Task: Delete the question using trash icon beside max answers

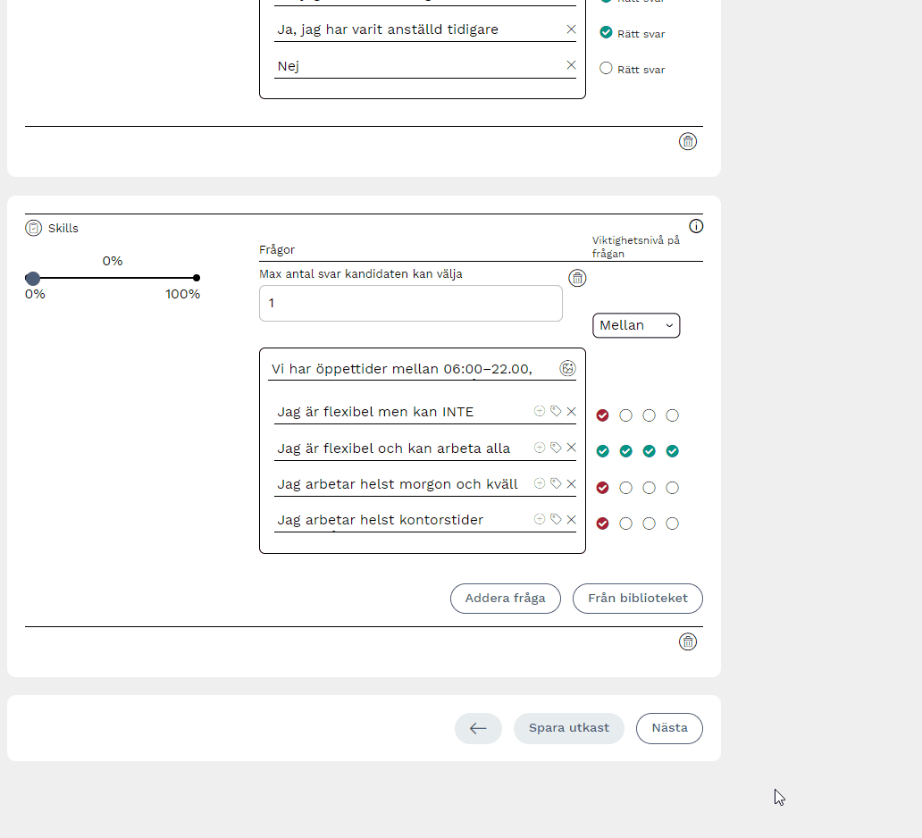Action: [x=578, y=278]
